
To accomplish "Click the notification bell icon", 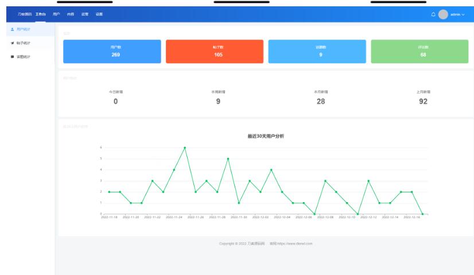I will [433, 14].
